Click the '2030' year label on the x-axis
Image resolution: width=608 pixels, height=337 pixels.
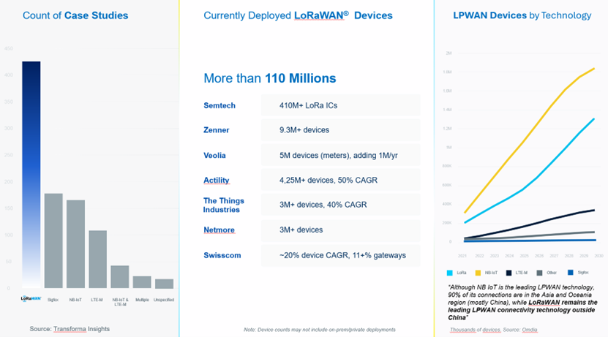tap(598, 256)
